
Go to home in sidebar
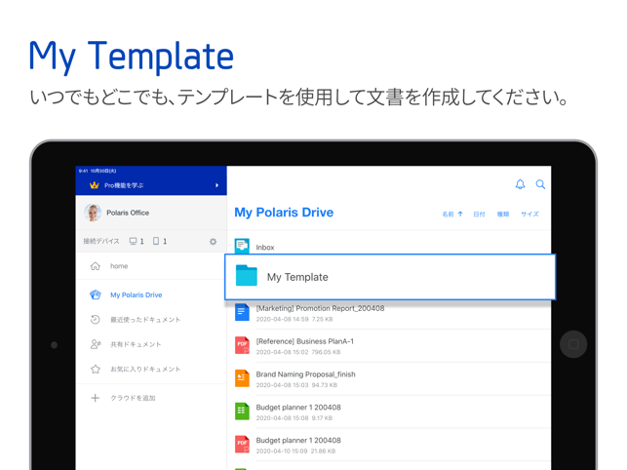tap(118, 266)
